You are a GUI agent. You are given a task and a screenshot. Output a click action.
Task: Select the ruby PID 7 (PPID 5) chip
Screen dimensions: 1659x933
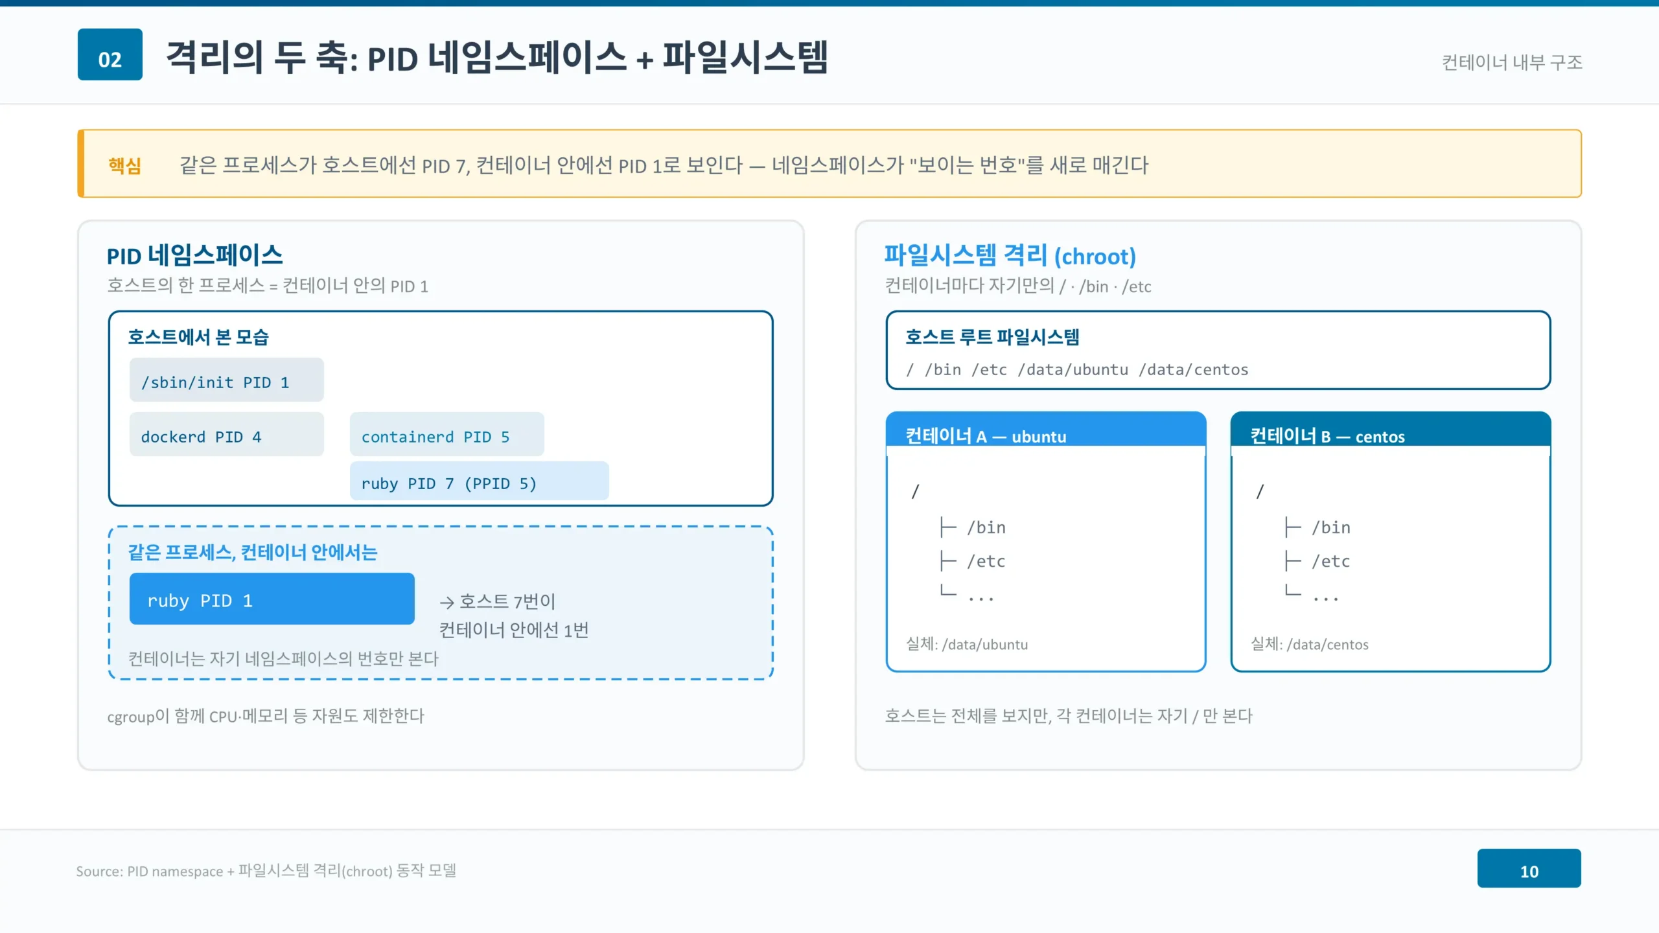(480, 481)
